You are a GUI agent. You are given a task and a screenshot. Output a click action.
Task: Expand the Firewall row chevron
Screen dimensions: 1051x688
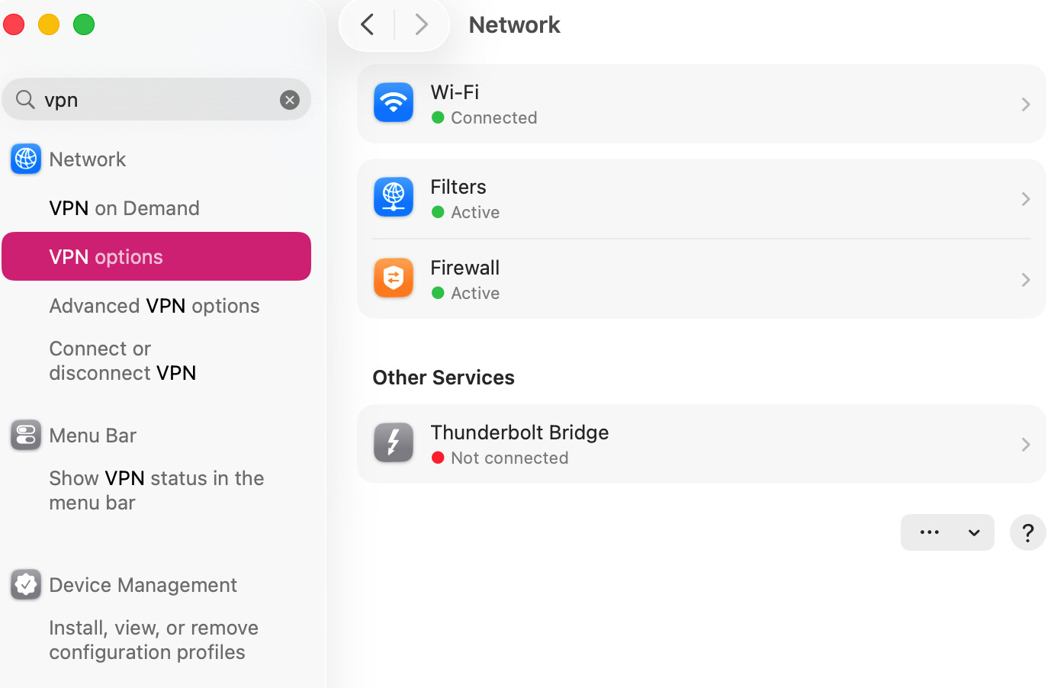[1026, 280]
